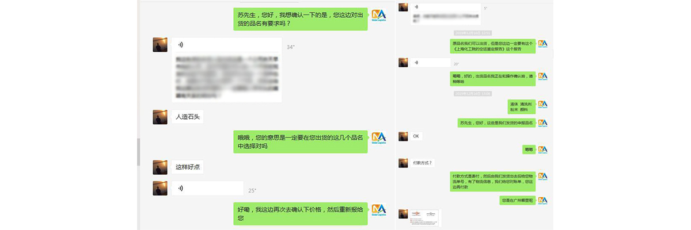Select the '人造石头' message bubble
This screenshot has height=230, width=691.
point(187,117)
